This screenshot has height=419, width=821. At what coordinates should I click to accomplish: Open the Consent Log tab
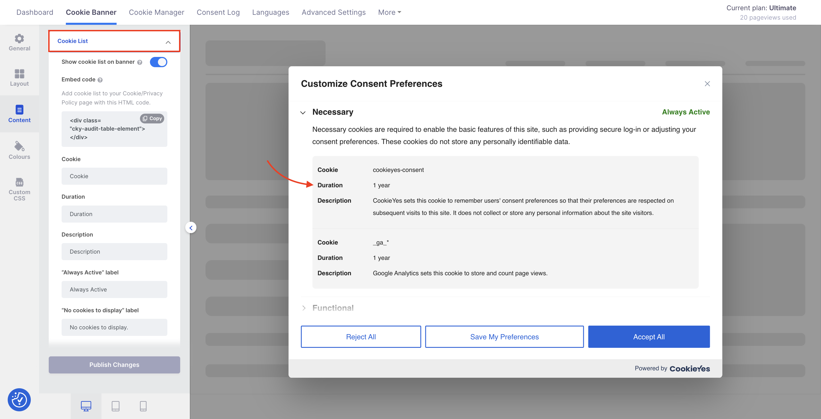(218, 12)
